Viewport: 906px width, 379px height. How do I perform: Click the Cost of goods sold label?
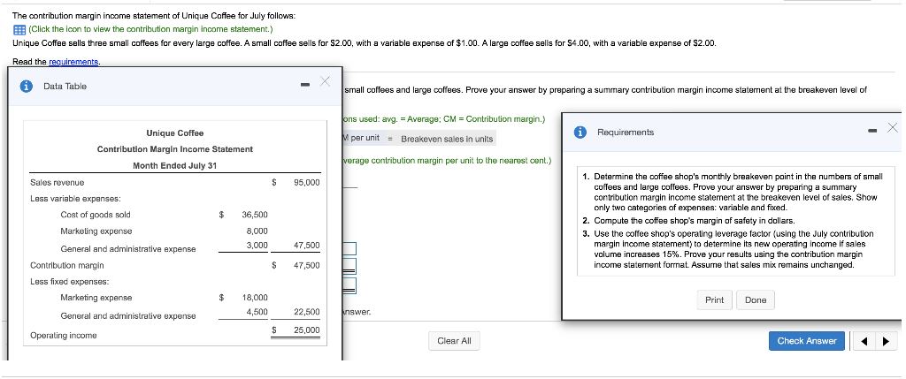(x=96, y=216)
